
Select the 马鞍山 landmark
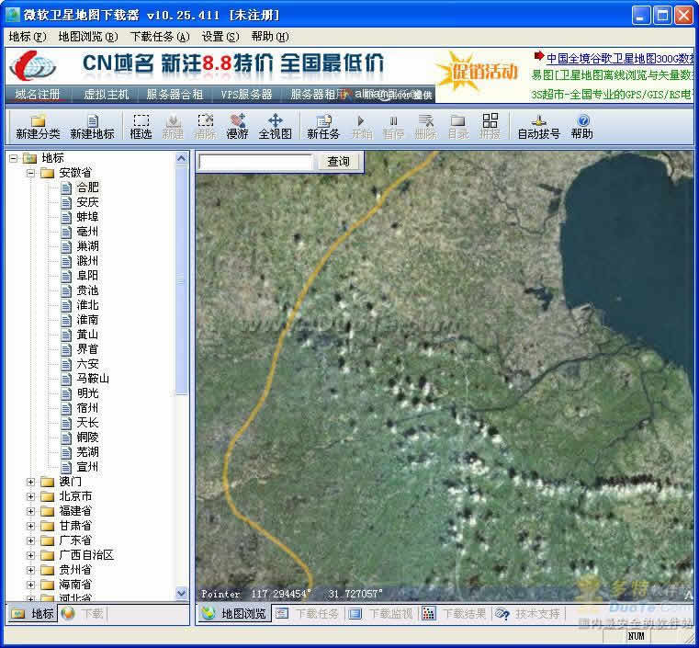point(93,379)
